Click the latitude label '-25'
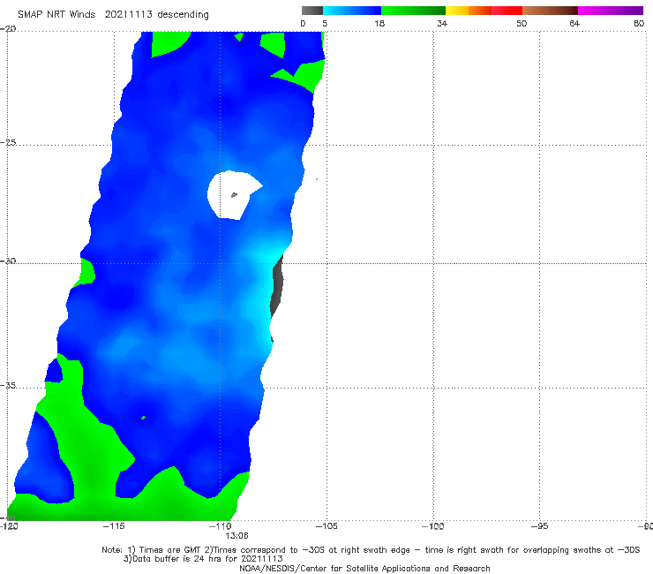This screenshot has height=574, width=653. coord(8,142)
